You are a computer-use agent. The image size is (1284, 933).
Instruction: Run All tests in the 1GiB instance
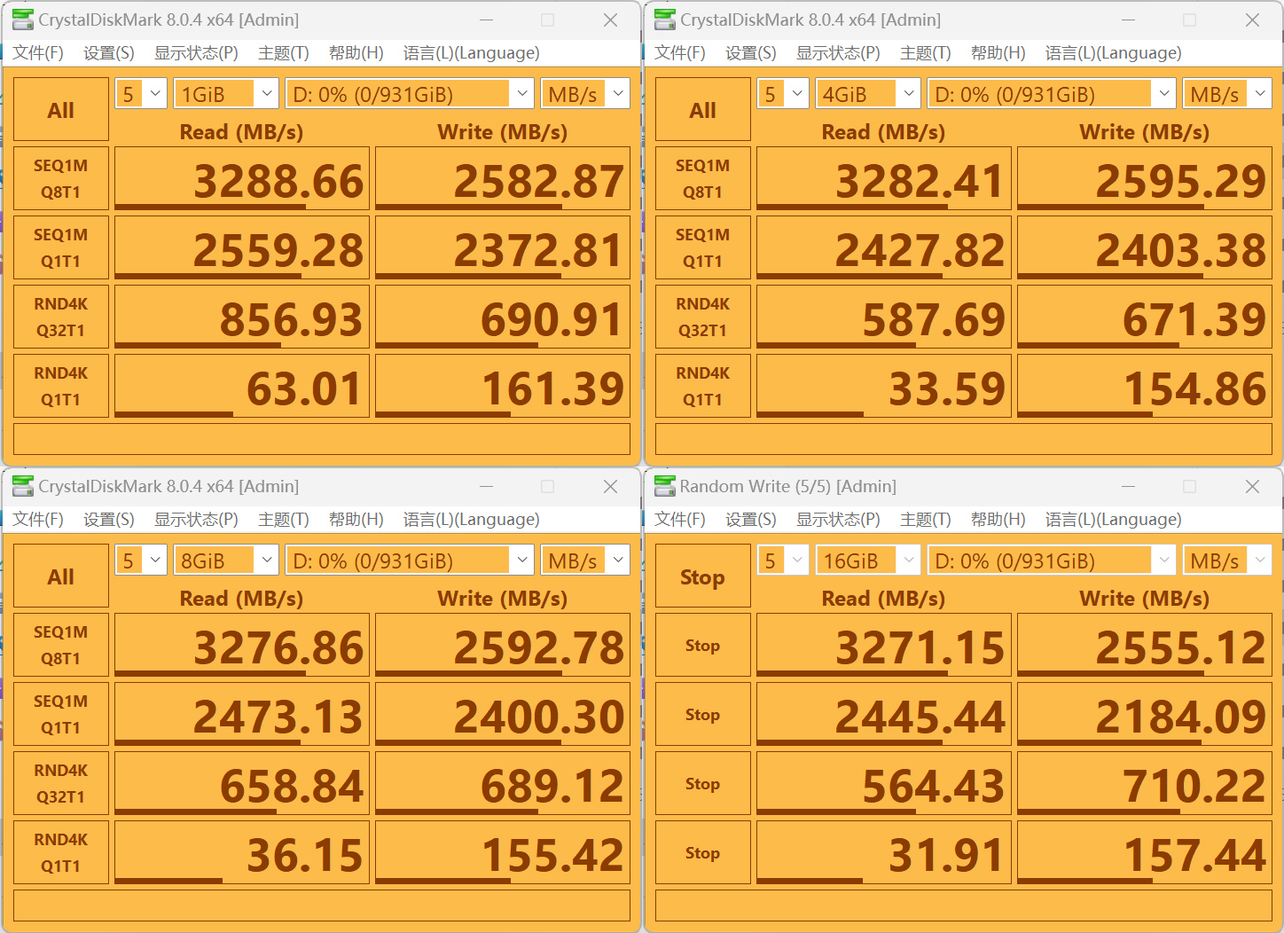60,109
